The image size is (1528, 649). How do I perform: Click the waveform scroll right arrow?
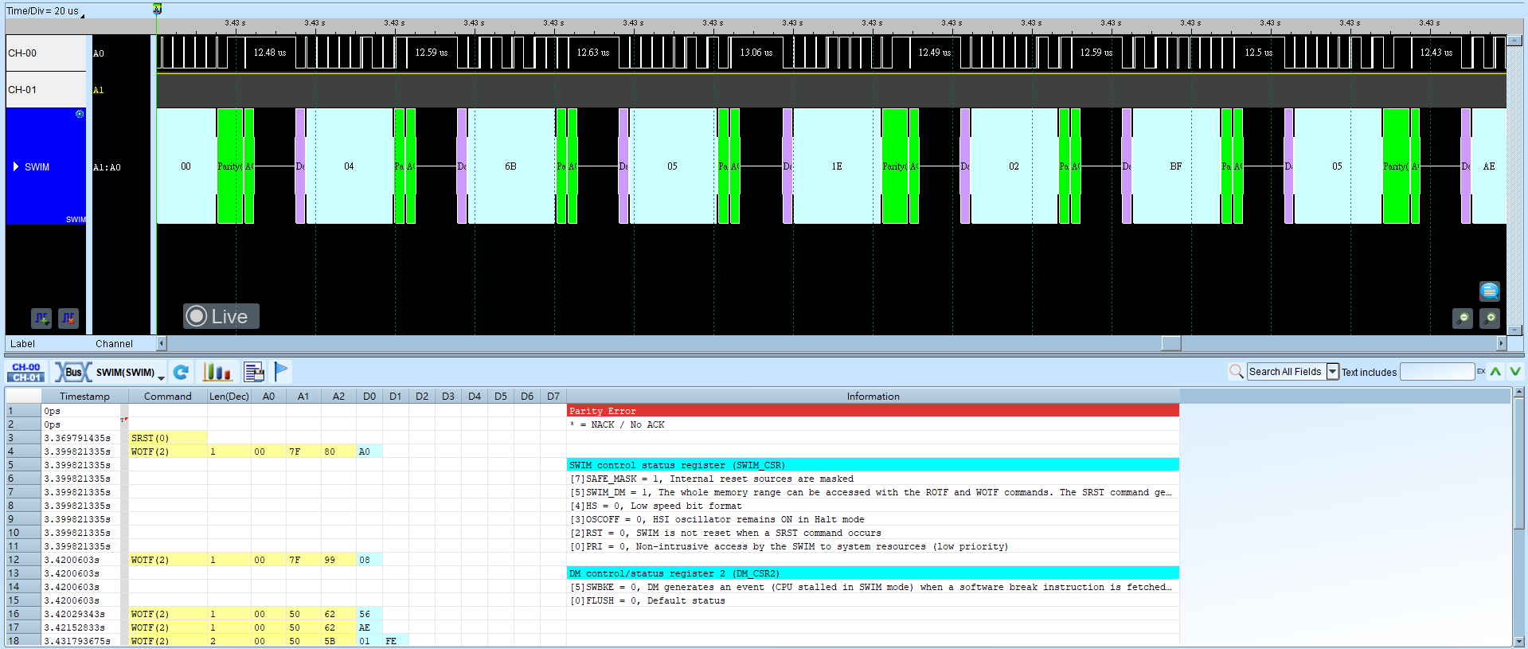(1501, 343)
